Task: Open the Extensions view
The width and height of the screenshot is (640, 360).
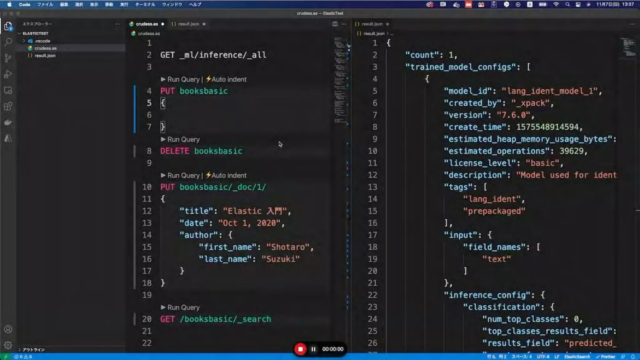Action: click(x=8, y=106)
